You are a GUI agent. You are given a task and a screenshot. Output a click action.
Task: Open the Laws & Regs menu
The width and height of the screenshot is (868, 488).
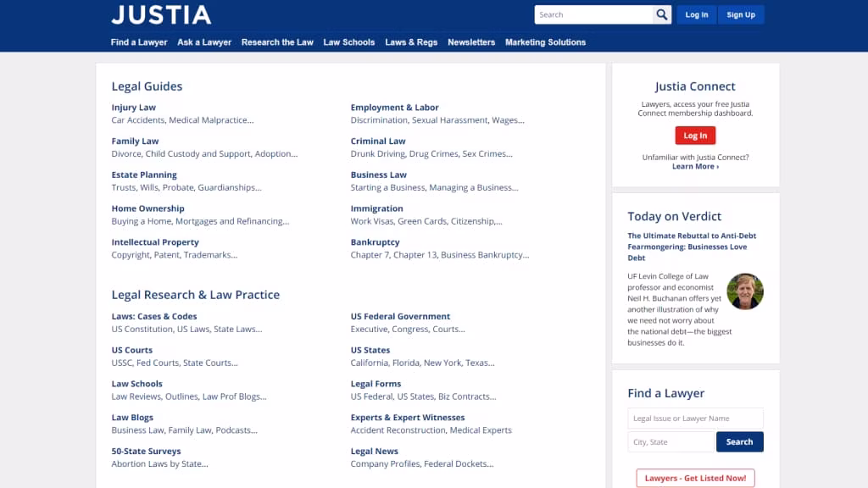click(x=411, y=42)
